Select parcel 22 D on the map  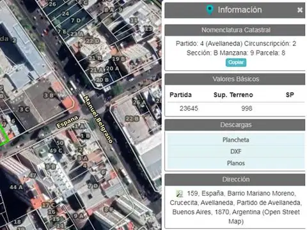(93, 41)
